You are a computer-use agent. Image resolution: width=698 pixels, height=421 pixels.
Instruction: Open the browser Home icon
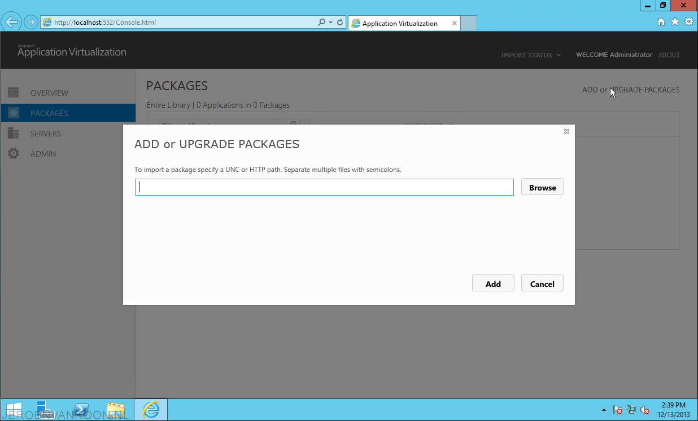(662, 22)
